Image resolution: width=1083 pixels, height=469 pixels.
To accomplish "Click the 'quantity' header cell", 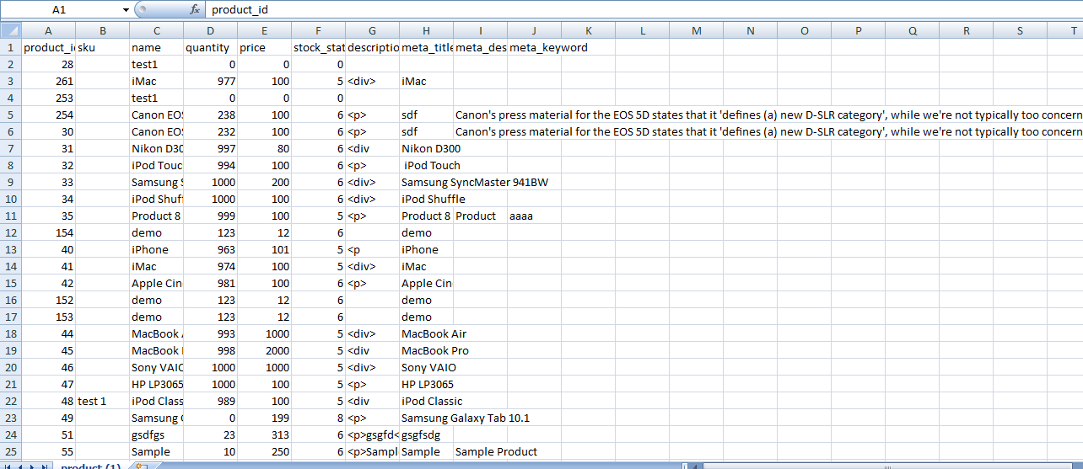I will [x=210, y=48].
